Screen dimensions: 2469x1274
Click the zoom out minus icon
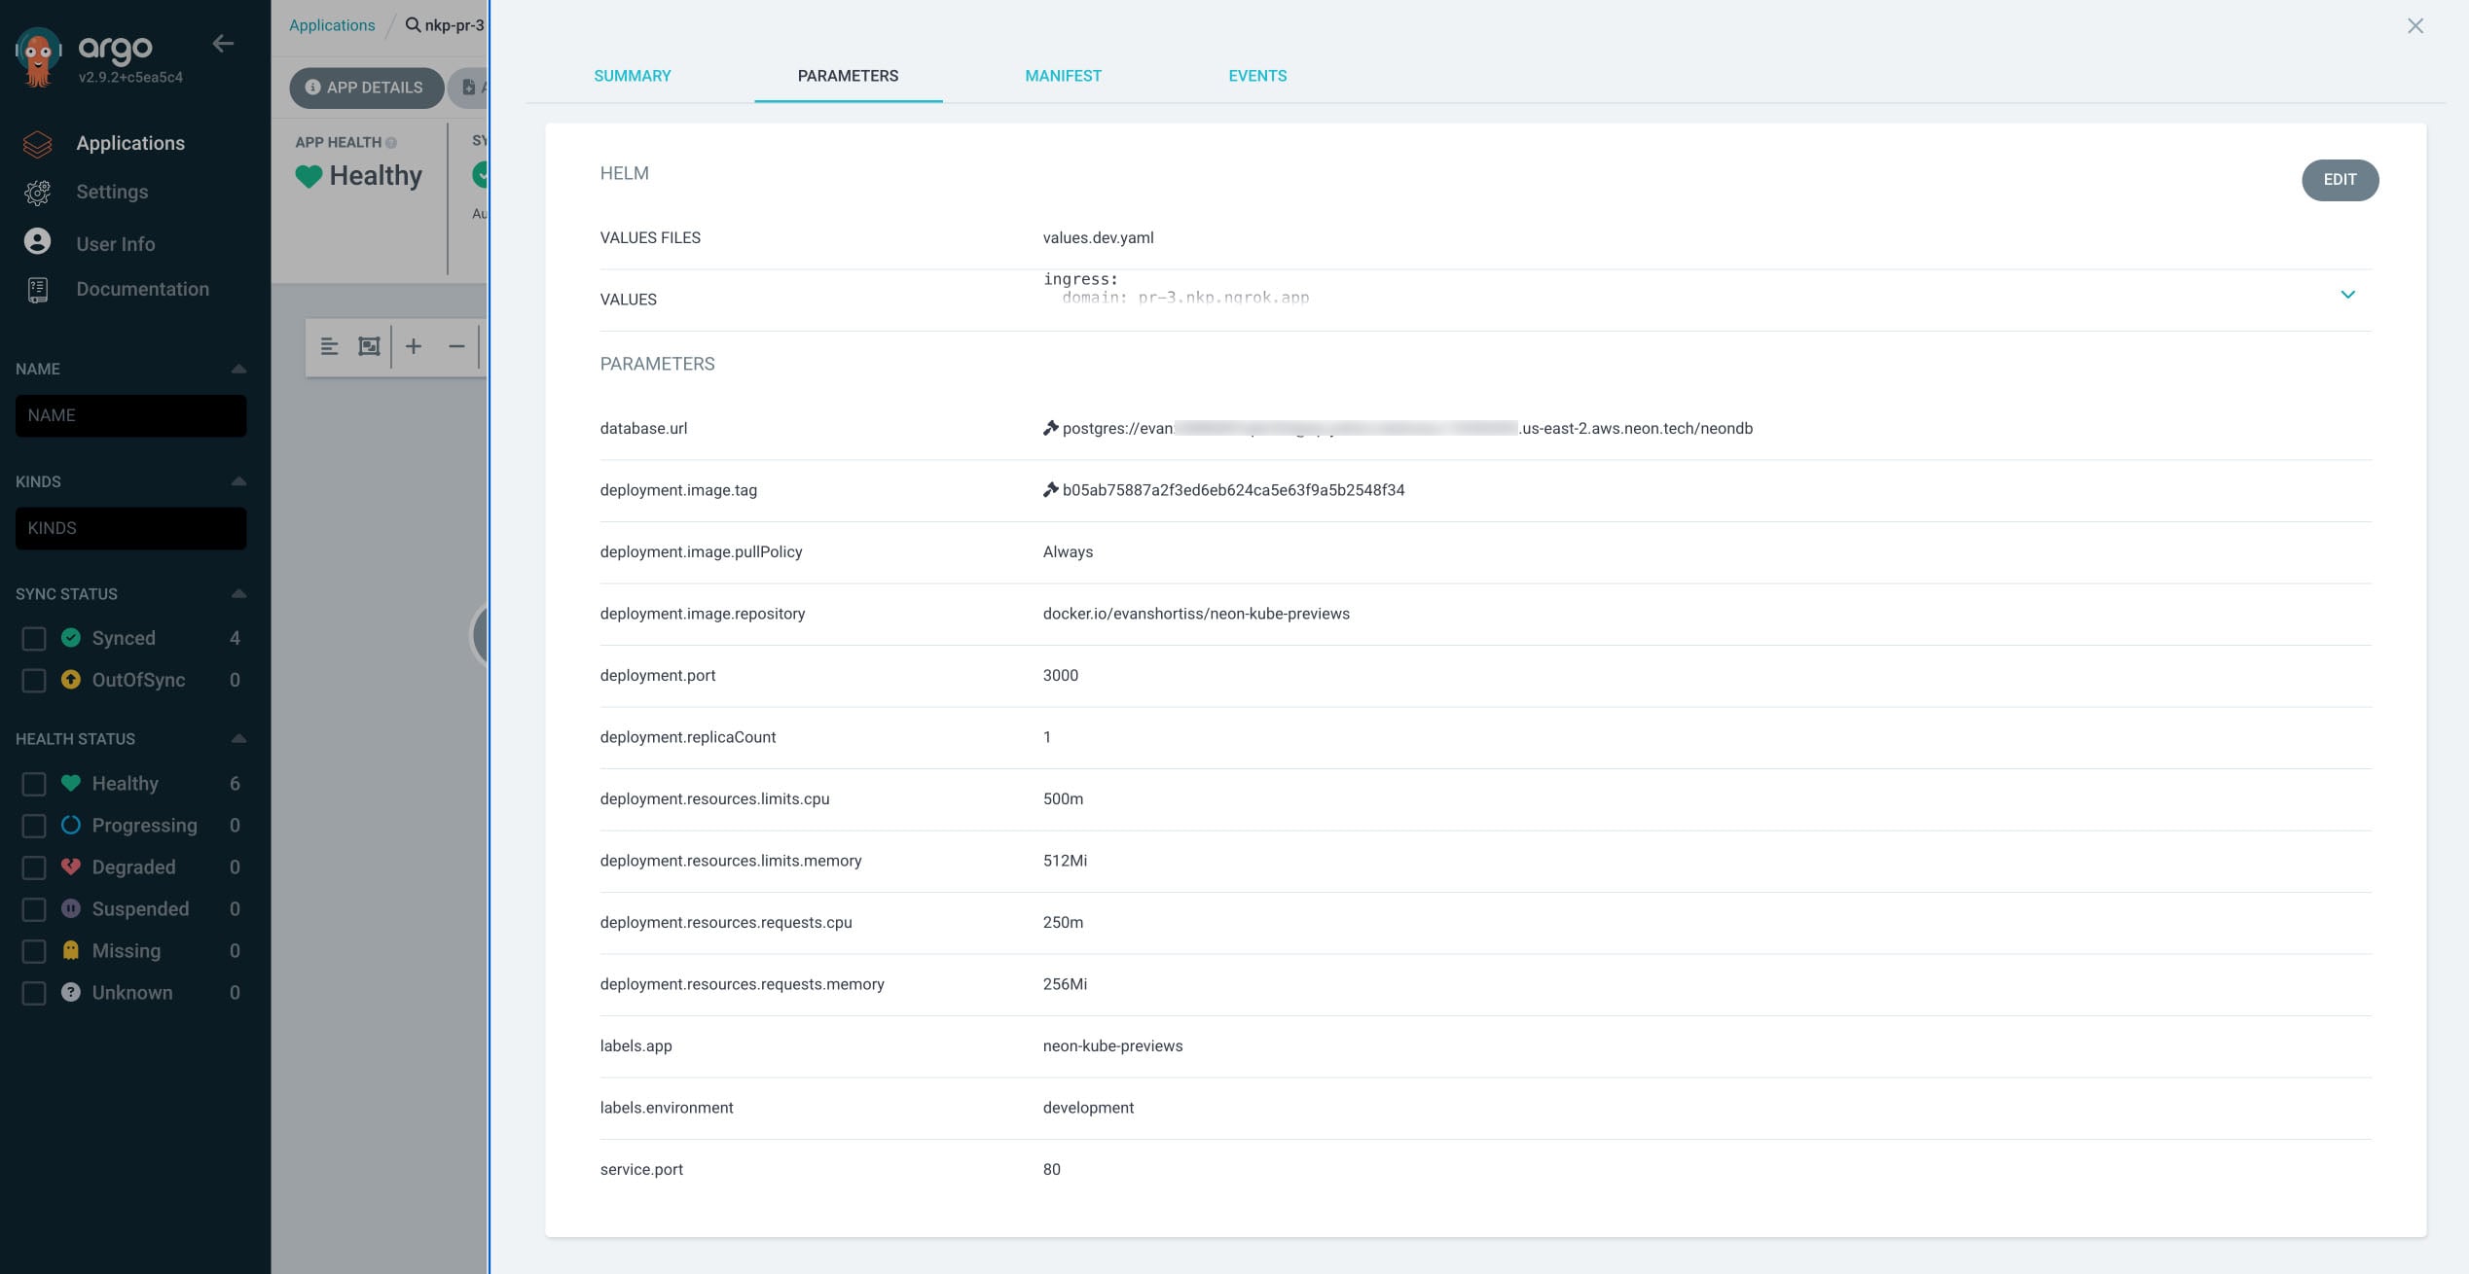point(456,346)
